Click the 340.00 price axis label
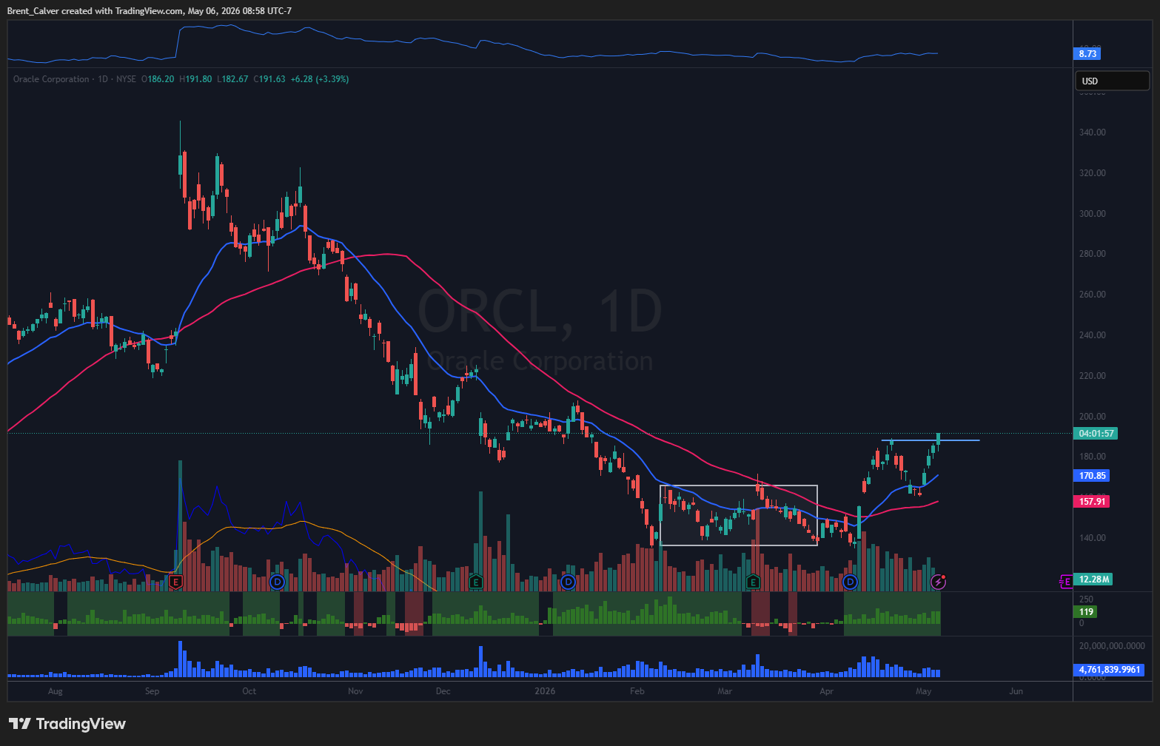 1092,132
